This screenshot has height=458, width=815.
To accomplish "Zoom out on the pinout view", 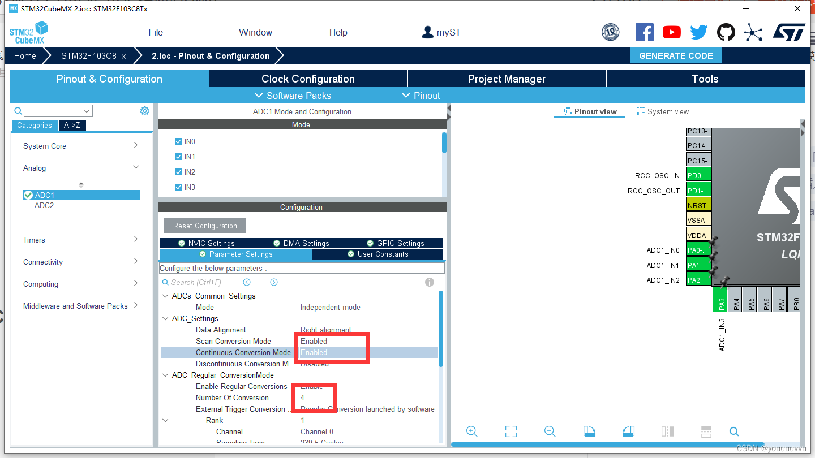I will point(550,431).
